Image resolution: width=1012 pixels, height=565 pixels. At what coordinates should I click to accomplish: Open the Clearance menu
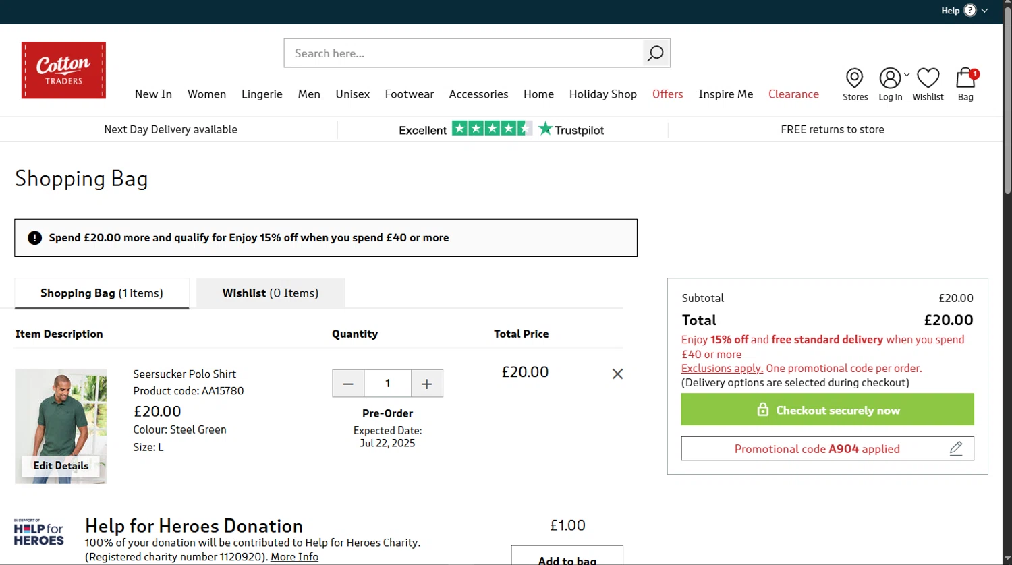[793, 94]
